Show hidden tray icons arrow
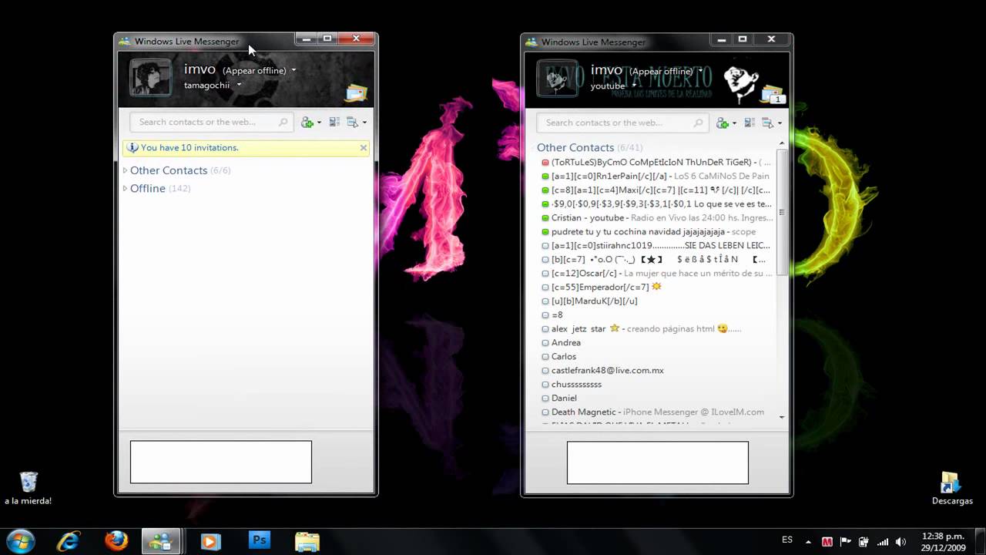 pos(807,542)
